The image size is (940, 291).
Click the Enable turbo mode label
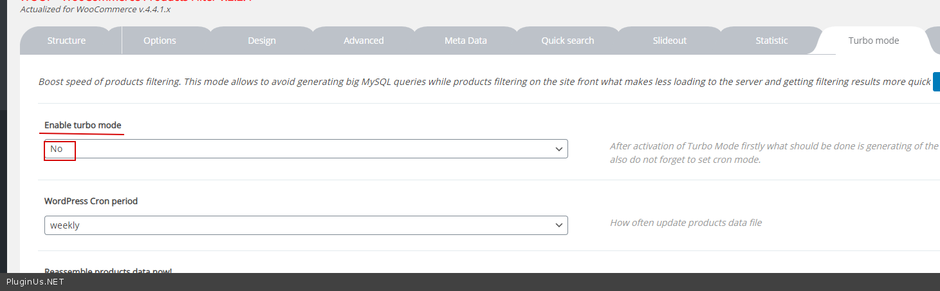[82, 125]
